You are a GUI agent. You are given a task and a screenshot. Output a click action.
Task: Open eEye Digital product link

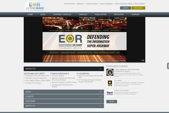(38, 81)
